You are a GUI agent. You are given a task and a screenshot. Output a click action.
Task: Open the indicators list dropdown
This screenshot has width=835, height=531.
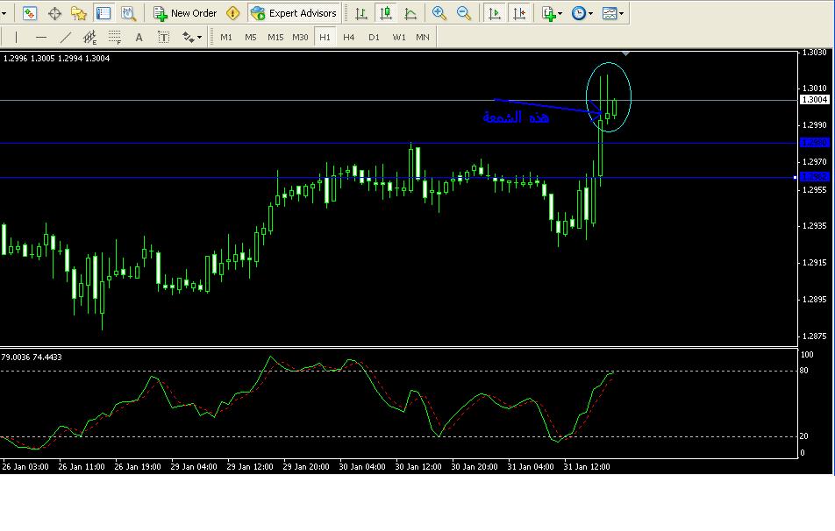coord(552,13)
